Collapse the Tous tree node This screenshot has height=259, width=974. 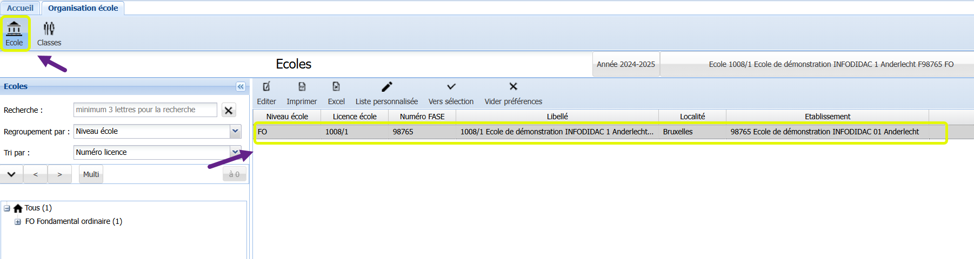coord(7,208)
